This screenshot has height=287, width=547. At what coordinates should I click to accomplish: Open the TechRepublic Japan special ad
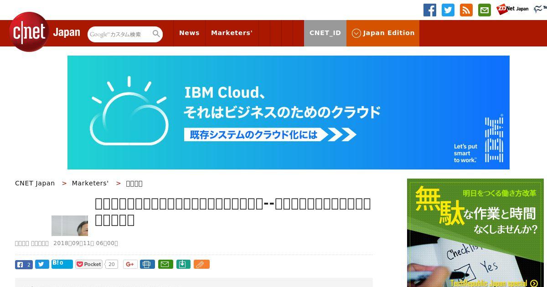(475, 233)
